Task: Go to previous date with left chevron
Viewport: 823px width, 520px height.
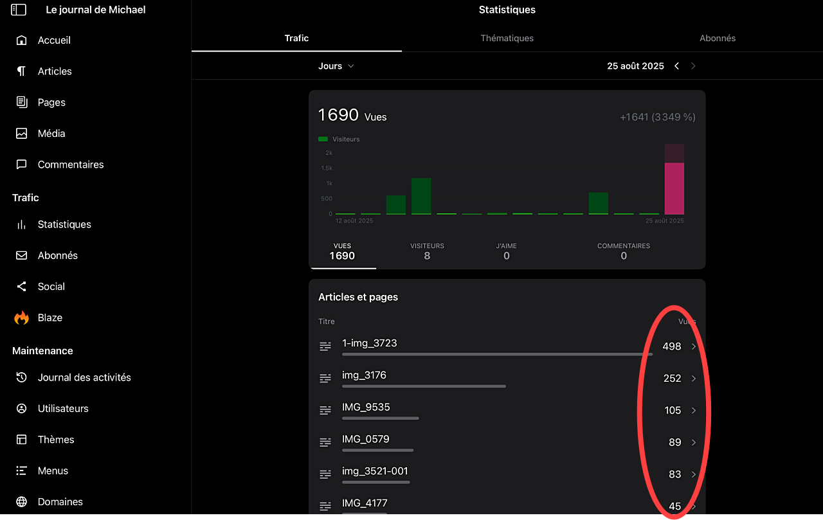Action: (676, 66)
